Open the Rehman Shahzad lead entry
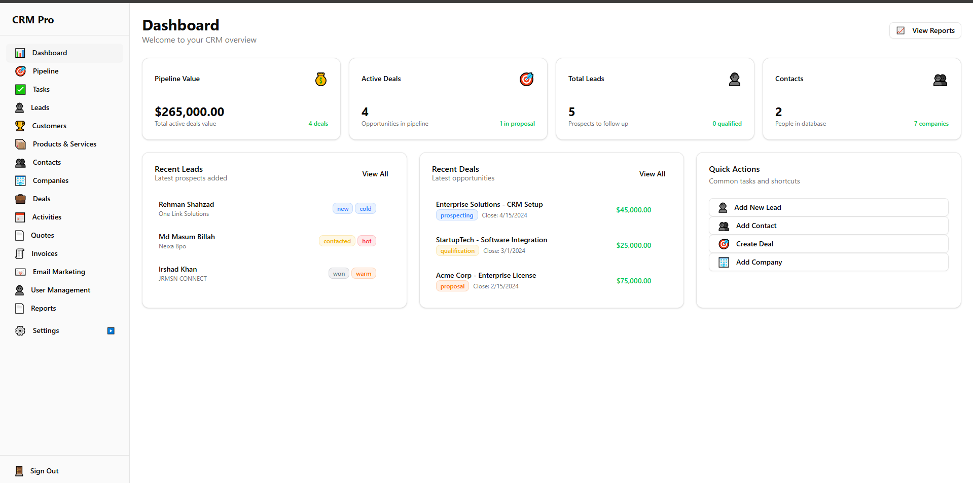 (186, 205)
